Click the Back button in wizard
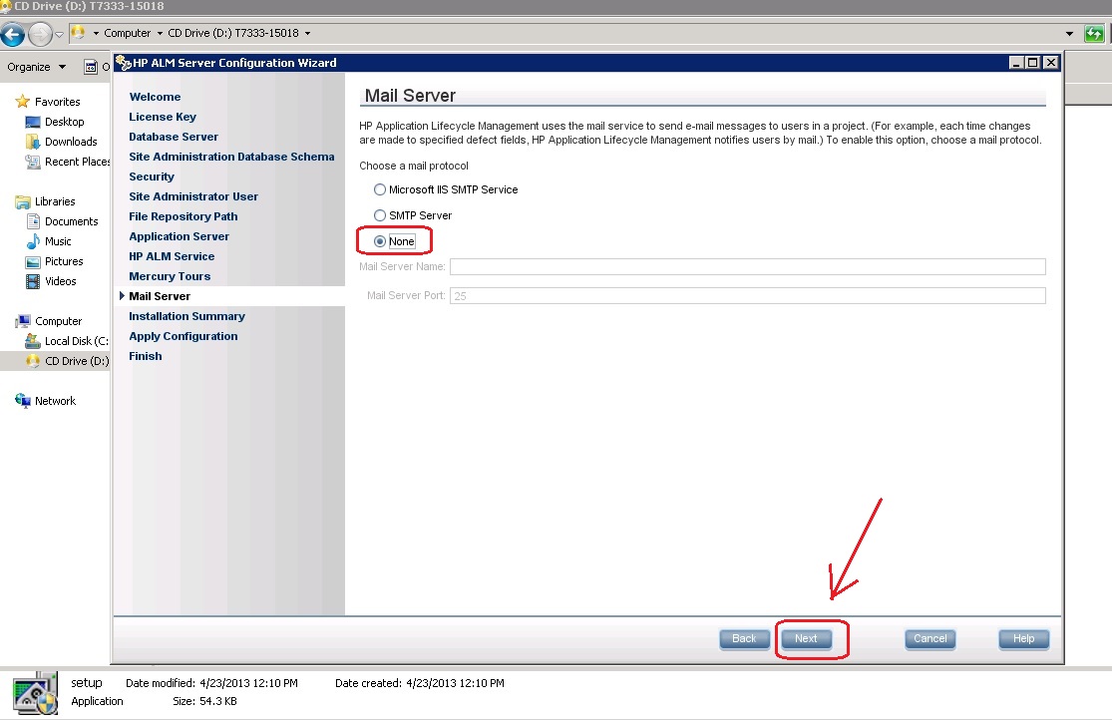Viewport: 1112px width, 721px height. [x=744, y=639]
